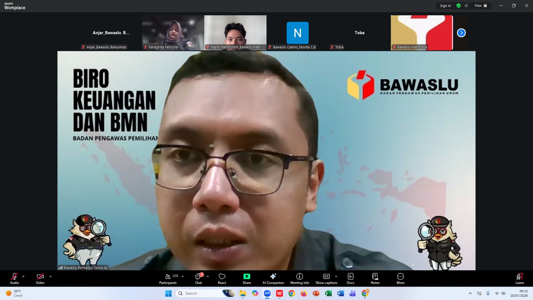Open Excel from taskbar
The height and width of the screenshot is (300, 533).
[328, 293]
